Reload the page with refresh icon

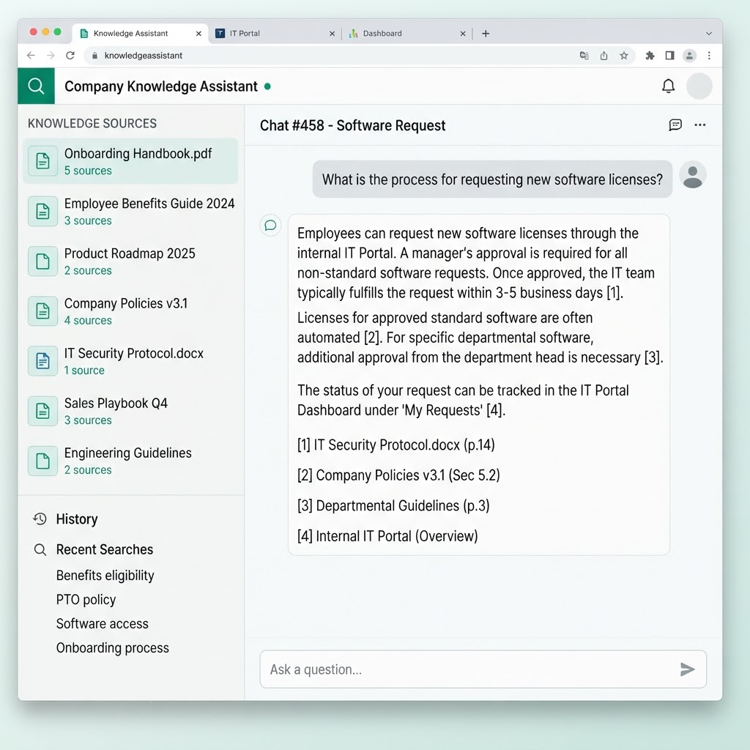pyautogui.click(x=70, y=56)
